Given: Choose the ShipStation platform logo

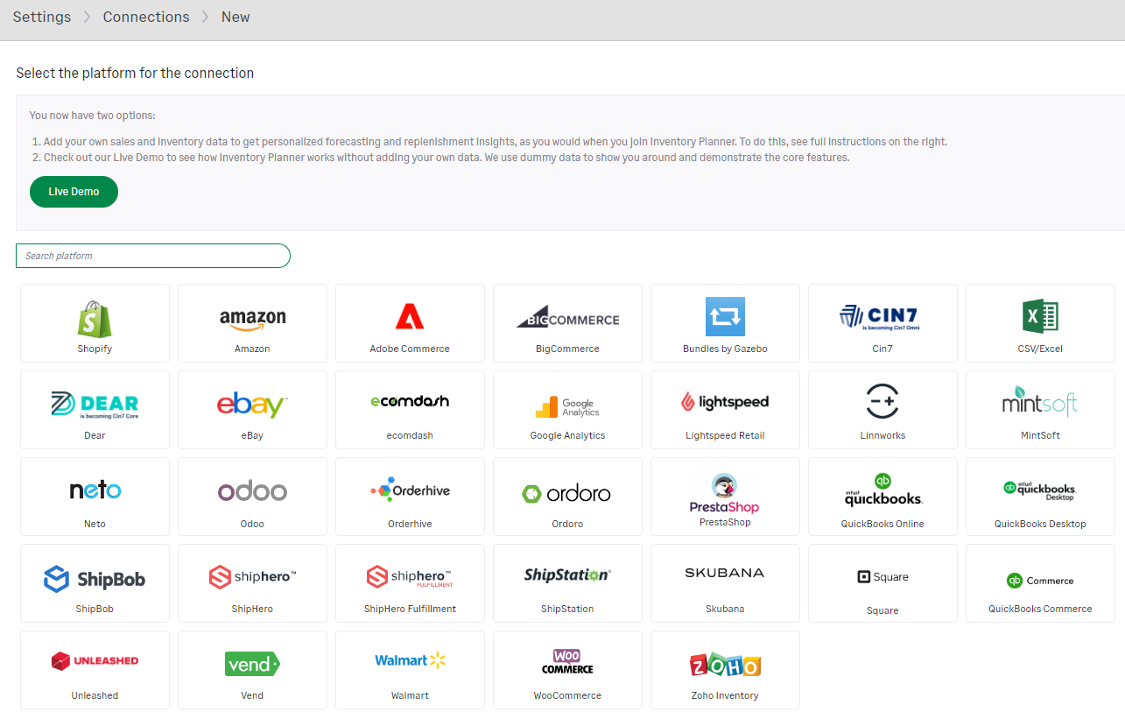Looking at the screenshot, I should pyautogui.click(x=567, y=574).
